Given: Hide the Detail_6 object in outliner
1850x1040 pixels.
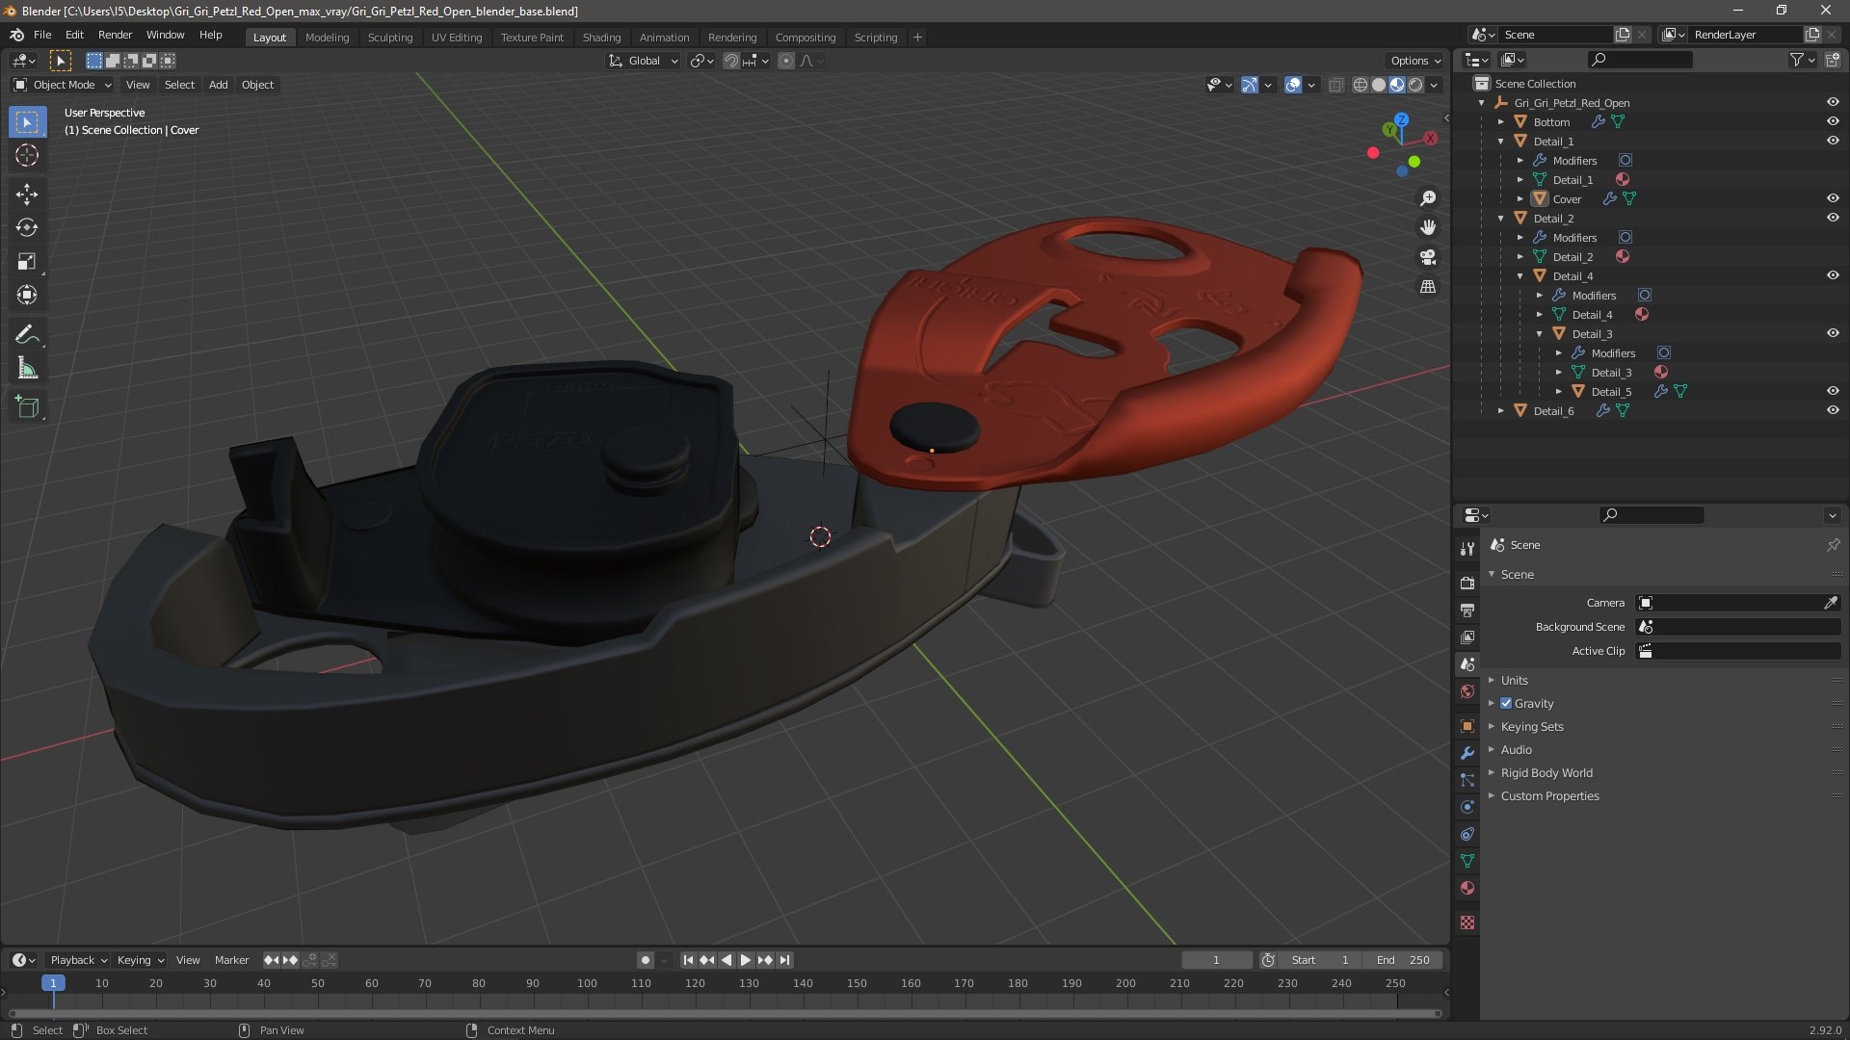Looking at the screenshot, I should pos(1833,410).
